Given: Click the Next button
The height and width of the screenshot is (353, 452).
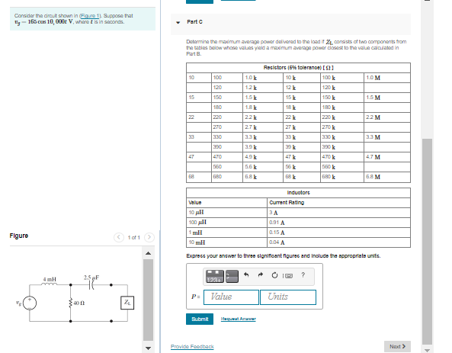Looking at the screenshot, I should (397, 346).
